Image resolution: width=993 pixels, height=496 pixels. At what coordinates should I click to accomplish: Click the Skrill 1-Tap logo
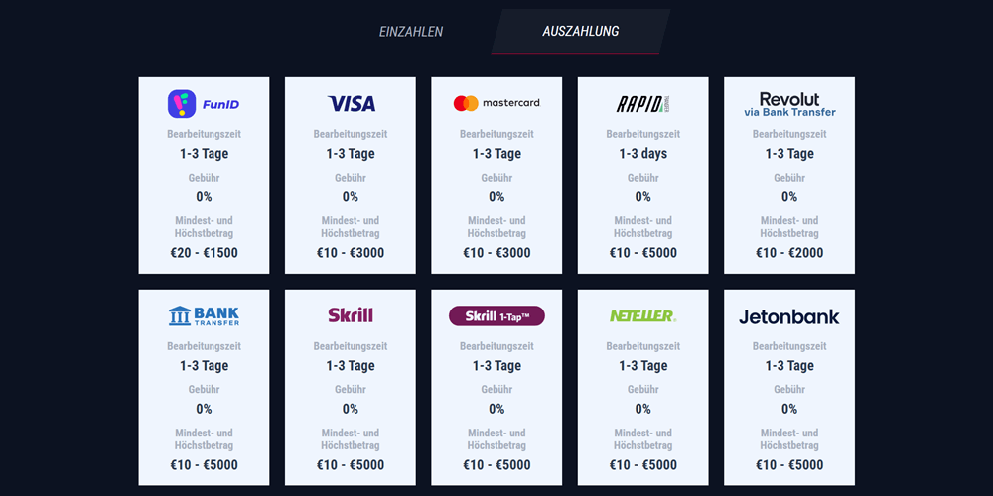(x=497, y=315)
